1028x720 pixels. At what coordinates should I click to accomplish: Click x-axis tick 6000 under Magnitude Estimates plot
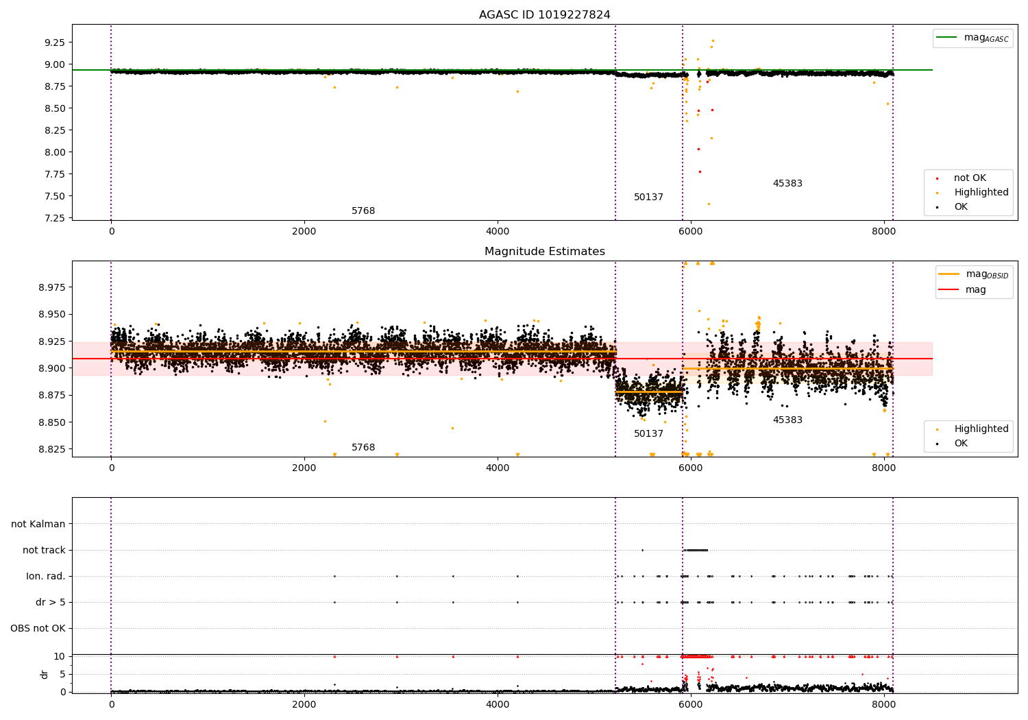(x=691, y=468)
